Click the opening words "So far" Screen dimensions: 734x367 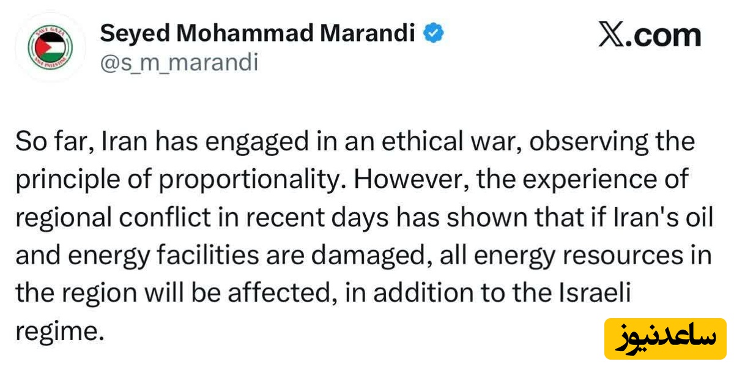(x=53, y=142)
